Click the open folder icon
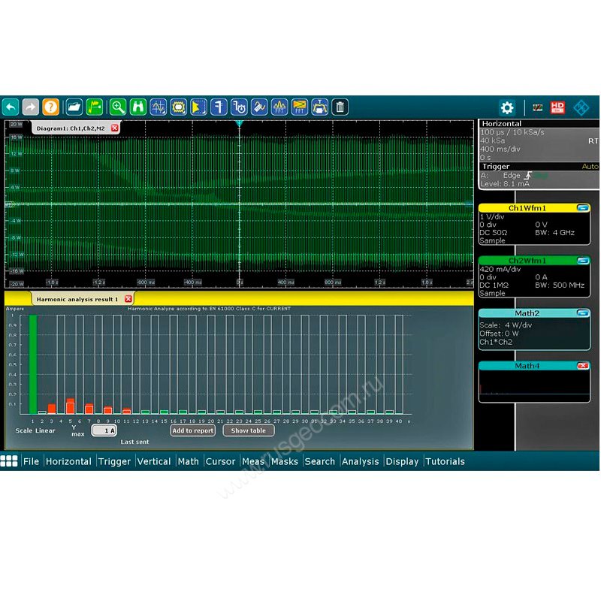This screenshot has width=601, height=601. 74,107
